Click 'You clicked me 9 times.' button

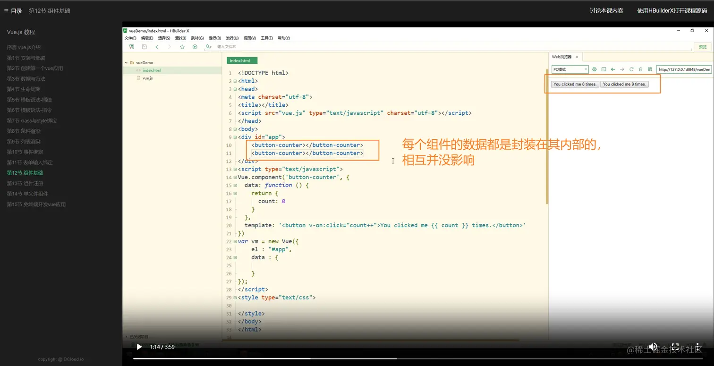[624, 84]
